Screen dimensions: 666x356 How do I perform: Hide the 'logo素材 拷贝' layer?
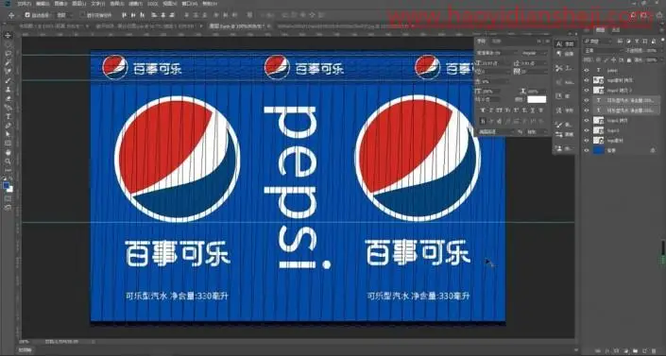587,80
